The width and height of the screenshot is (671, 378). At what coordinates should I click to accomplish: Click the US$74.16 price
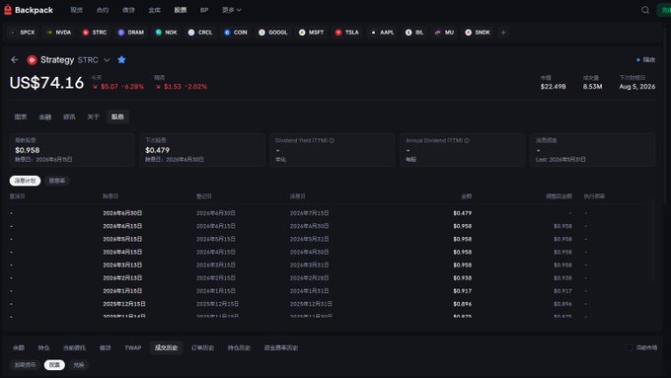tap(46, 83)
